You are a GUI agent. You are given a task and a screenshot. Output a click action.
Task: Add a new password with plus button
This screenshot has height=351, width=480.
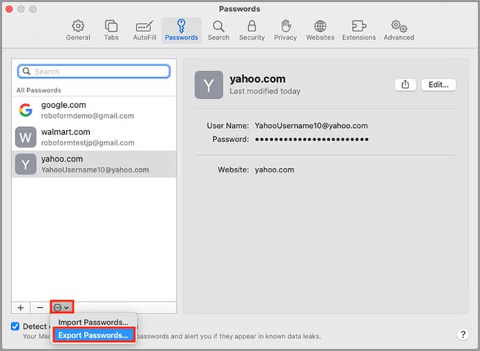(20, 308)
